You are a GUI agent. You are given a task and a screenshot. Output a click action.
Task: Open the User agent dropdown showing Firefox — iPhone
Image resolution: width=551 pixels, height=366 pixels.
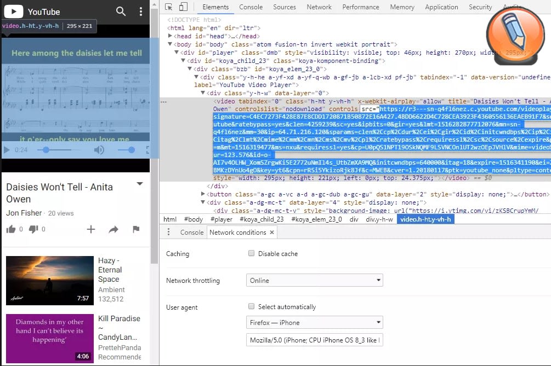(314, 322)
